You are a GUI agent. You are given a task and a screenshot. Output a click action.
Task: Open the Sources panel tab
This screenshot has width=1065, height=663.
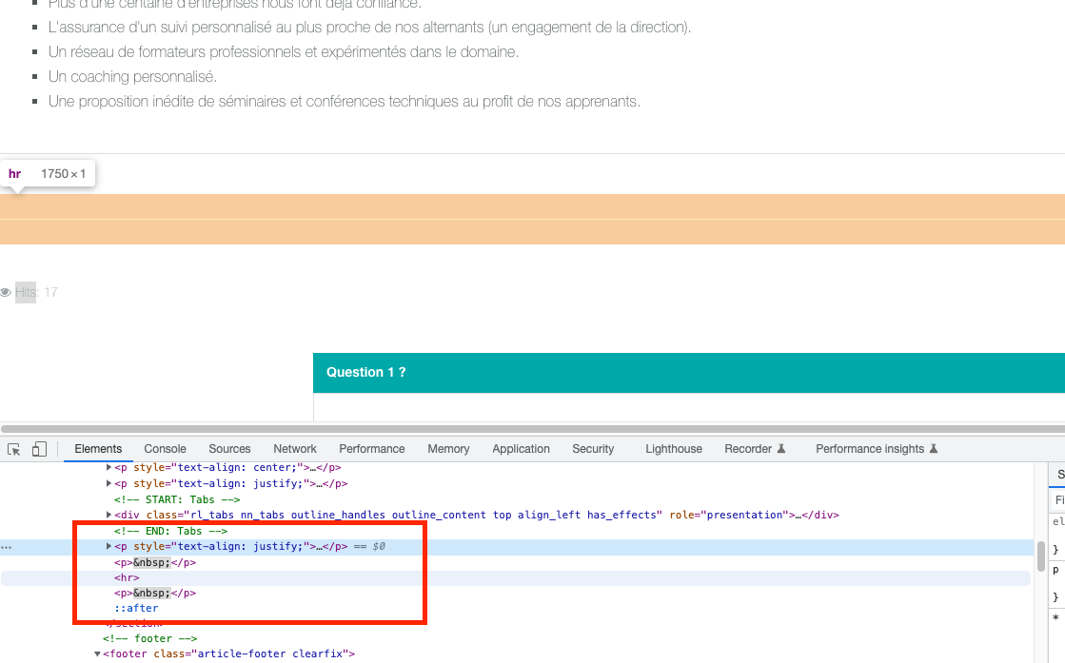click(229, 449)
